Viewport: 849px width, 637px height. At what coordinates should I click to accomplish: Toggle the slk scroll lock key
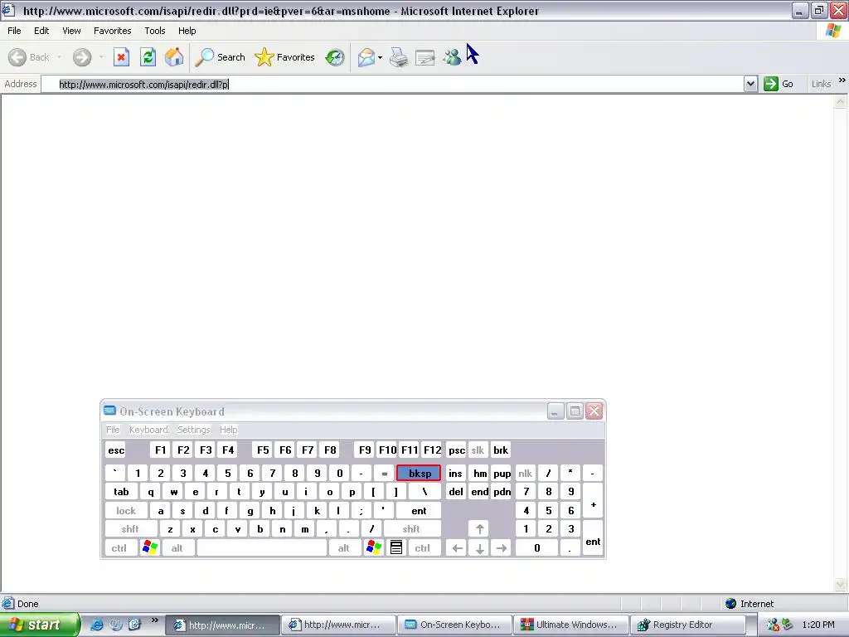[478, 450]
